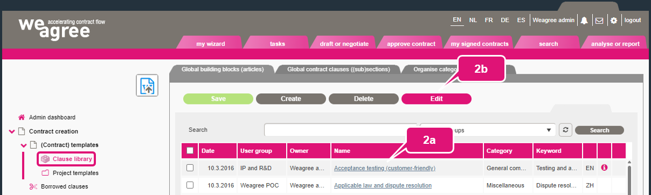The image size is (651, 195).
Task: Switch language to ES
Action: (521, 20)
